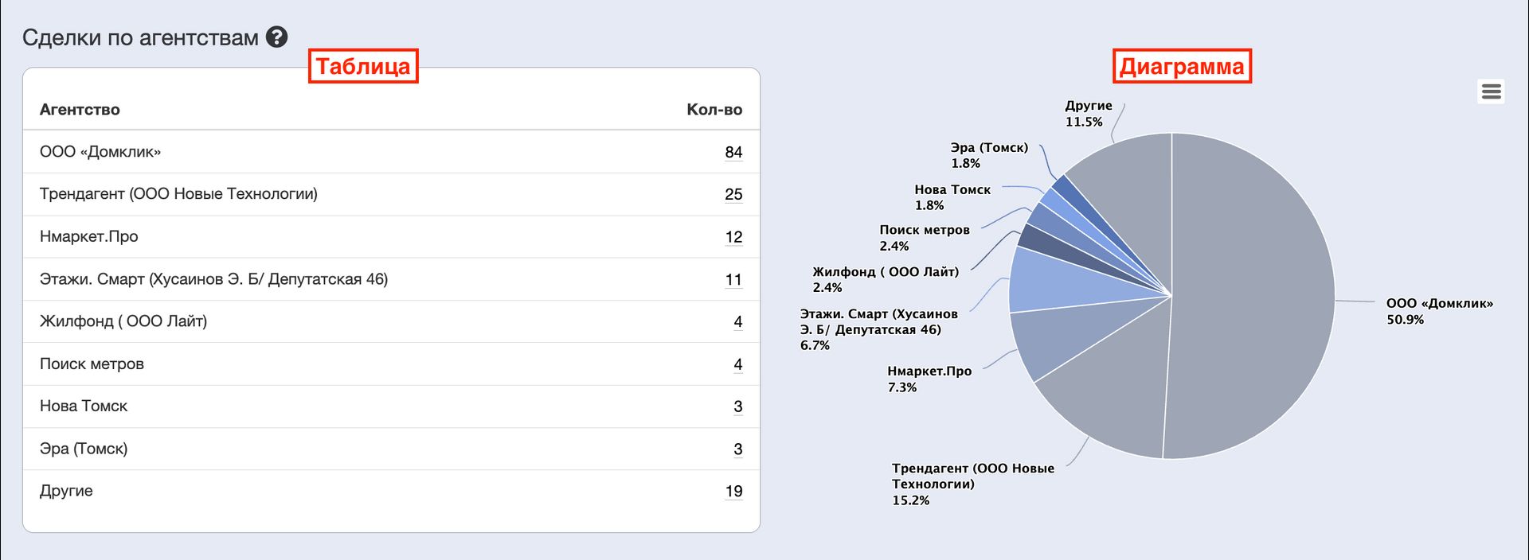
Task: Select Трендагент (ООО Новые Технологии) row name
Action: (x=178, y=194)
